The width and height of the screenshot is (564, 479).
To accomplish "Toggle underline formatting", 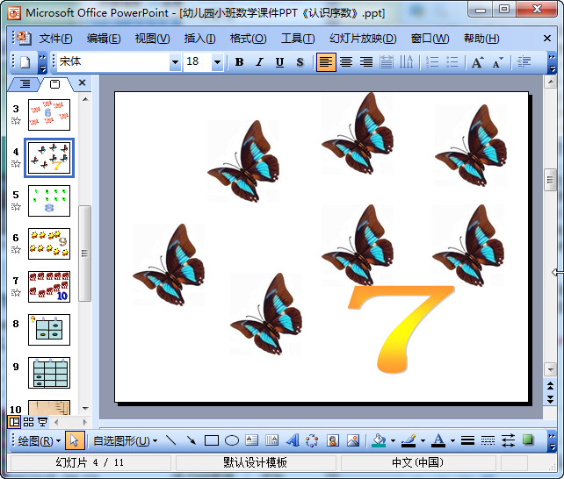I will [279, 62].
